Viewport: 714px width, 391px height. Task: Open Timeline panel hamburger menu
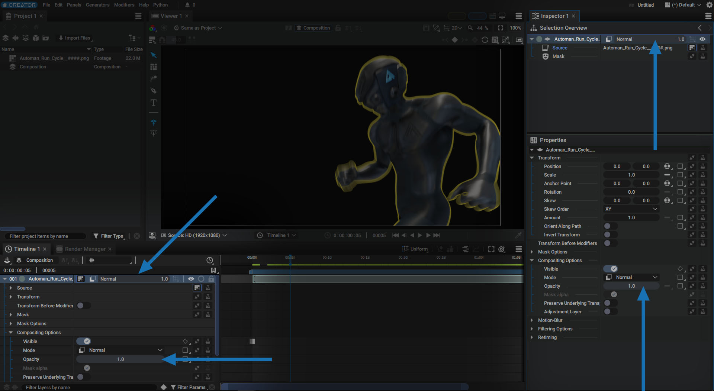(519, 249)
